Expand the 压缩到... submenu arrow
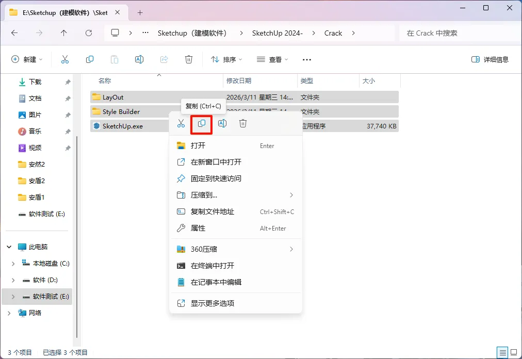 coord(291,195)
